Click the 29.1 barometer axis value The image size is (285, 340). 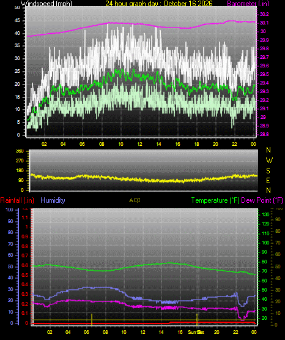[x=264, y=108]
